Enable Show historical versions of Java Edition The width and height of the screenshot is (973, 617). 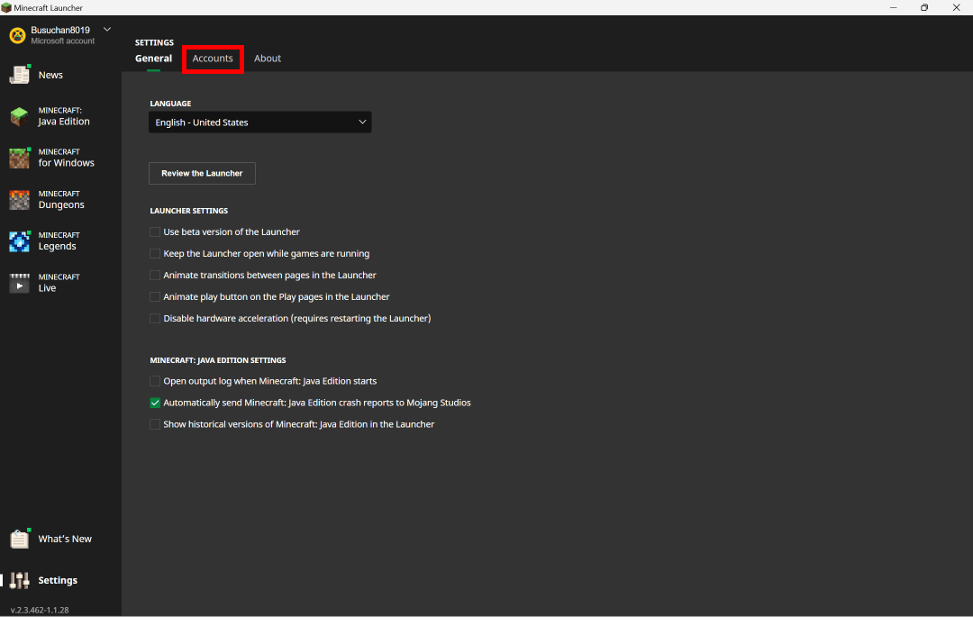pyautogui.click(x=155, y=425)
